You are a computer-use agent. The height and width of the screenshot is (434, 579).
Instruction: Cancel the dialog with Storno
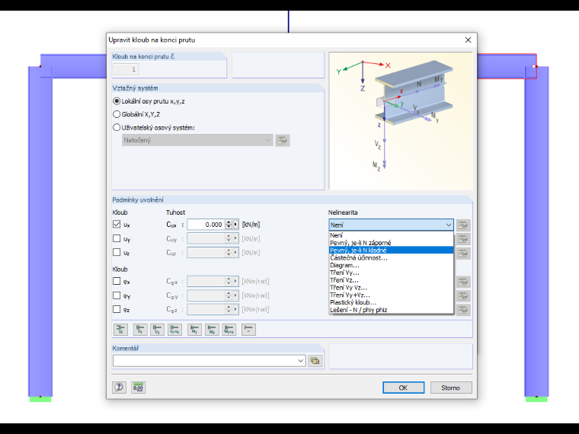[451, 388]
